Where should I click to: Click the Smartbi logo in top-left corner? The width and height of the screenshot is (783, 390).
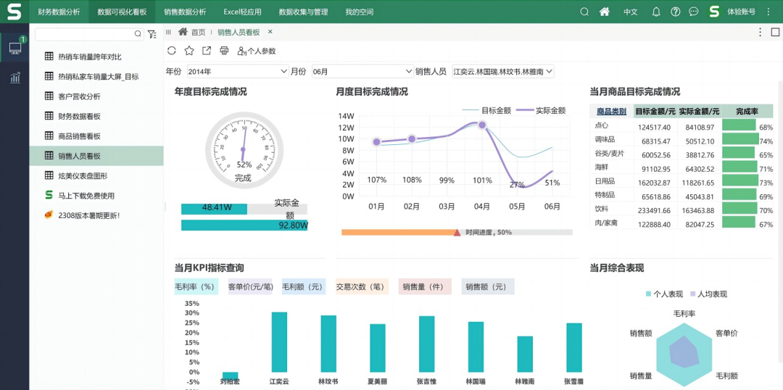click(x=14, y=11)
